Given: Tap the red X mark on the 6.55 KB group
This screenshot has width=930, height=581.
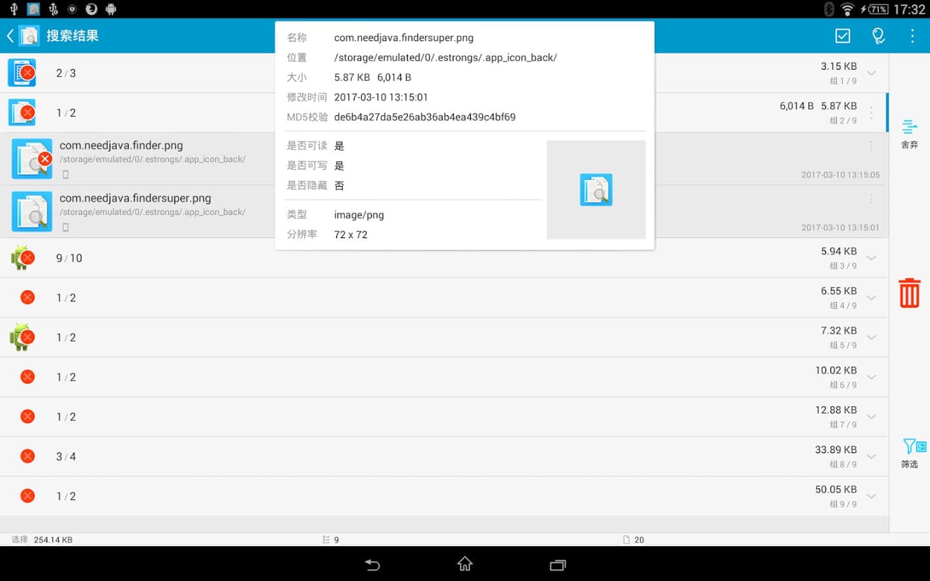Looking at the screenshot, I should 27,298.
